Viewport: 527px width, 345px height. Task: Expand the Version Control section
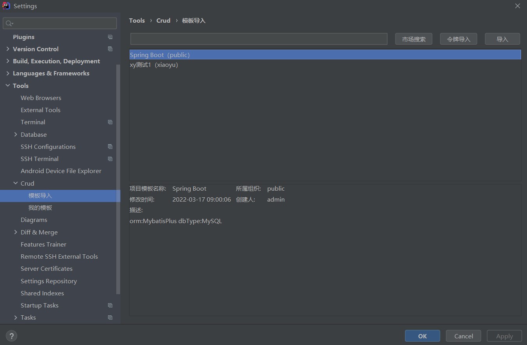tap(8, 49)
